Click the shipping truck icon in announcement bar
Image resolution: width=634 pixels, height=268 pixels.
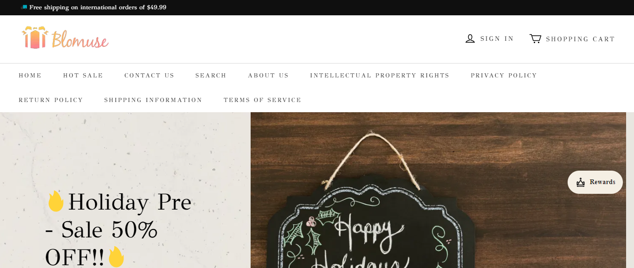(x=24, y=7)
